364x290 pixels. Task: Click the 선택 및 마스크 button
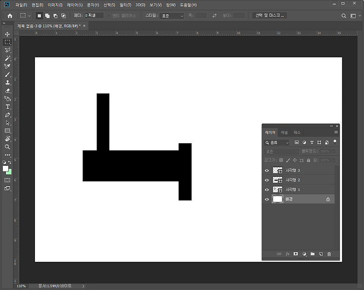pyautogui.click(x=270, y=16)
